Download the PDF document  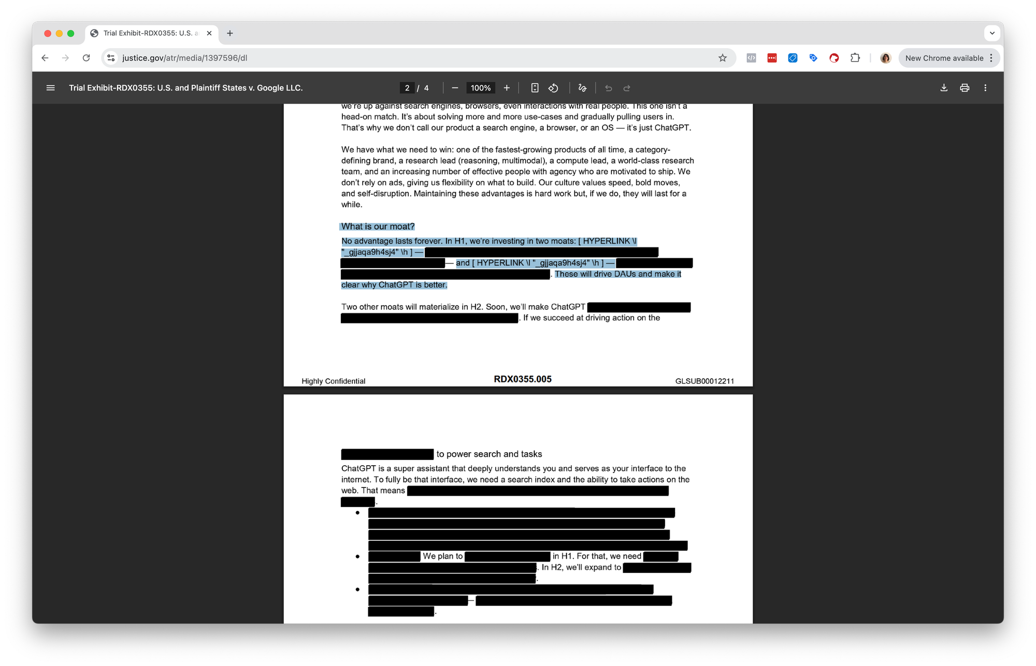pos(944,88)
